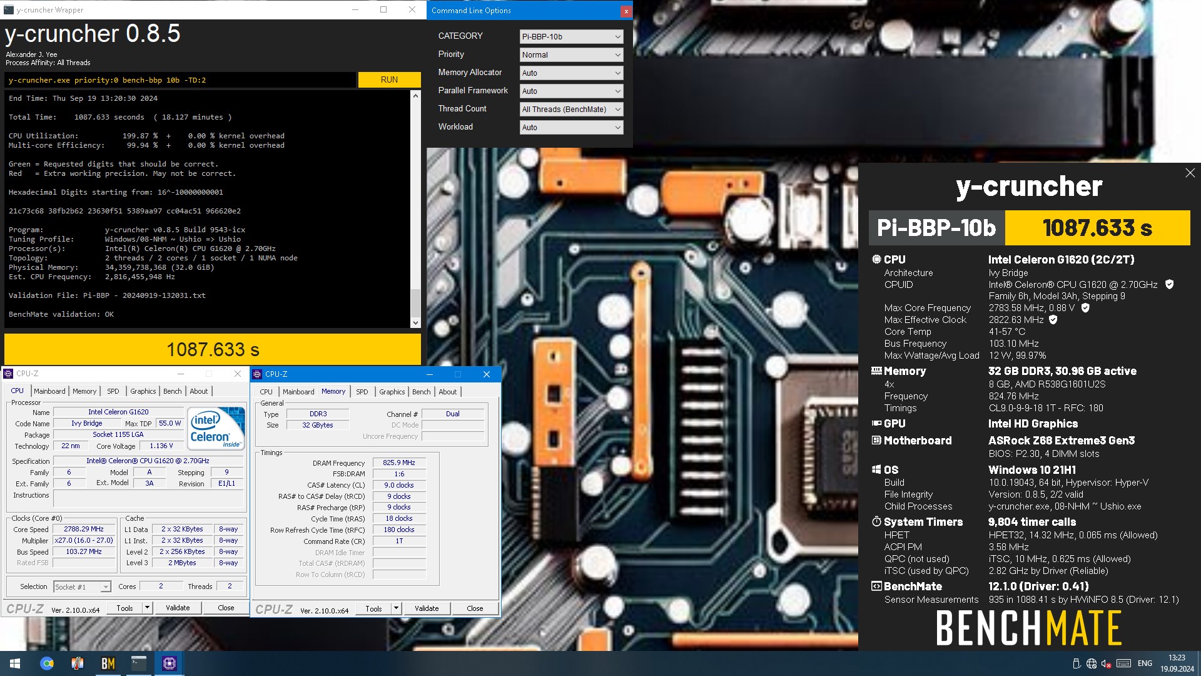This screenshot has height=676, width=1201.
Task: Switch to CPU-Z via its taskbar icon
Action: coord(169,663)
